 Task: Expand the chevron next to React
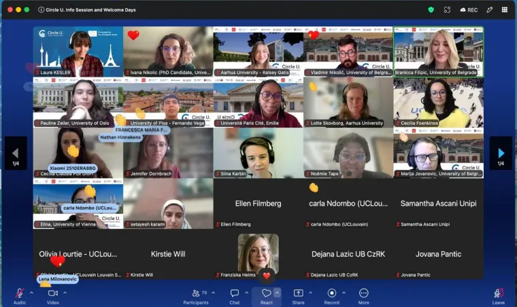[278, 293]
